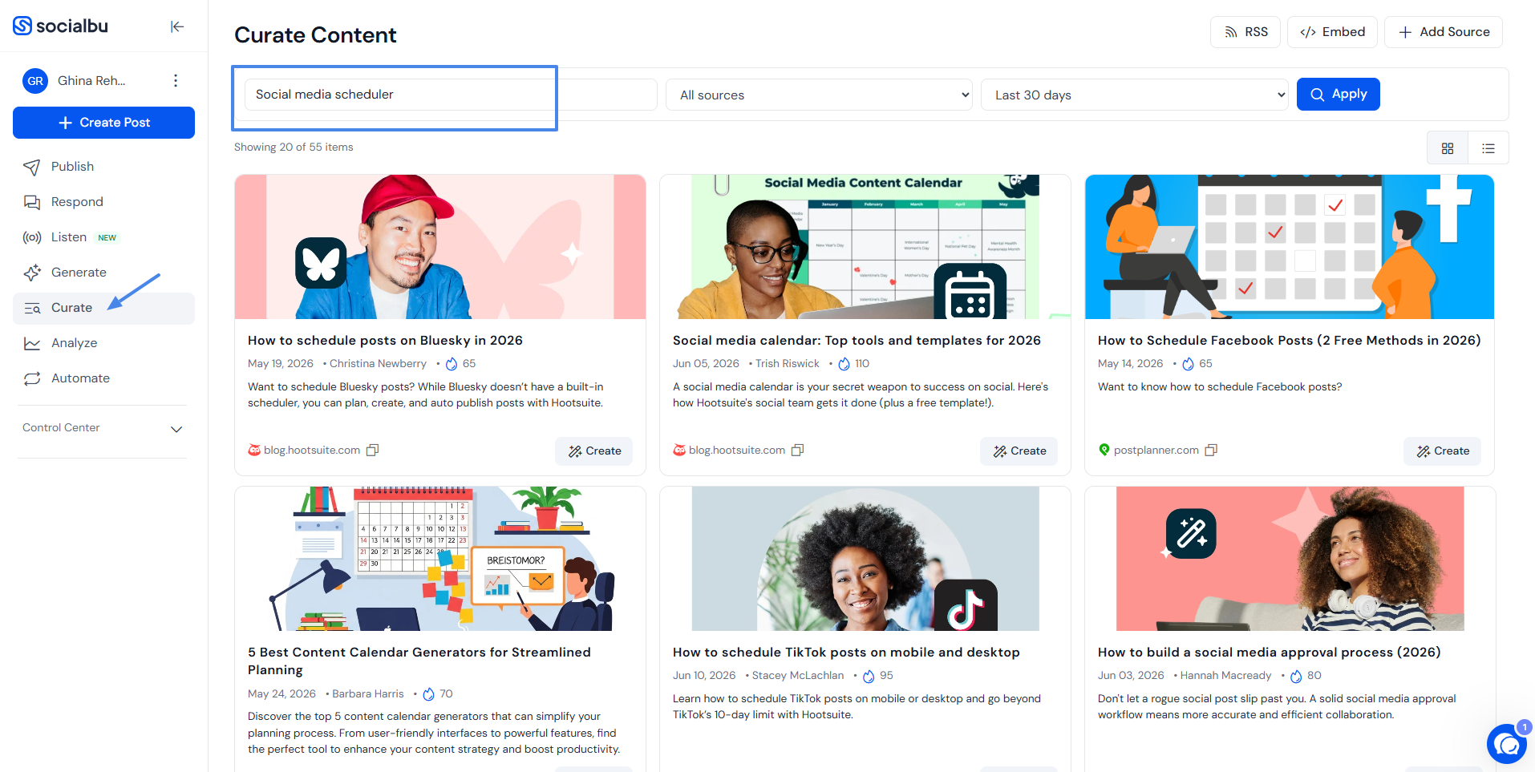
Task: Go to the Automate section
Action: [x=103, y=378]
